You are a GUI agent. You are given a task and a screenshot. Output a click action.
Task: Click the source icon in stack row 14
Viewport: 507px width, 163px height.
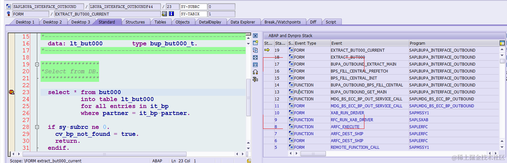point(291,85)
